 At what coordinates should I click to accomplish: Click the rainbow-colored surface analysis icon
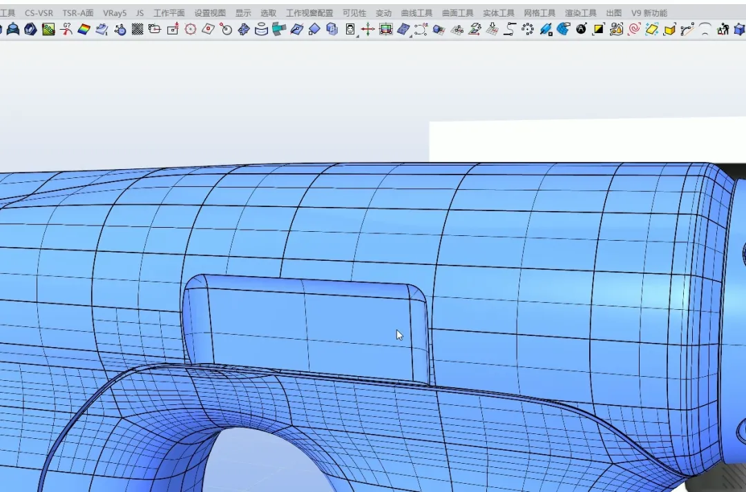click(84, 29)
